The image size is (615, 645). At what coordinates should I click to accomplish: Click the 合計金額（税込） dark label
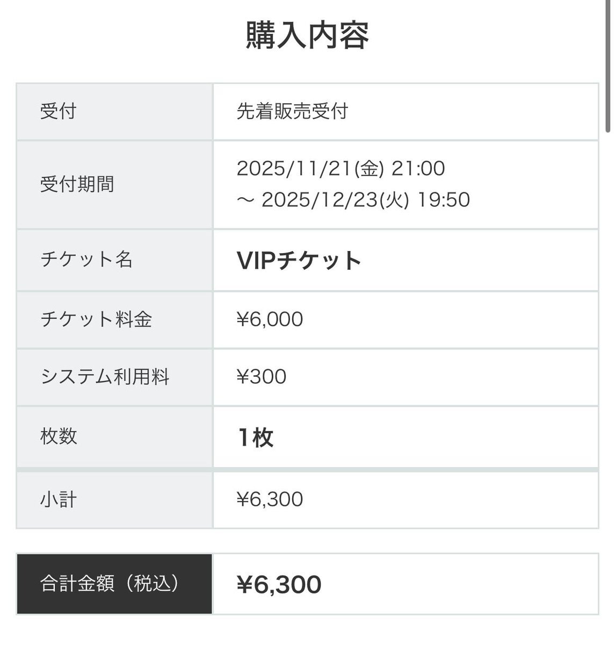point(110,584)
